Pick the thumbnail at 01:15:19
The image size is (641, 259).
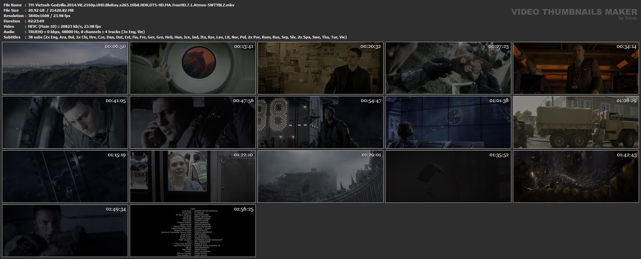pos(65,177)
